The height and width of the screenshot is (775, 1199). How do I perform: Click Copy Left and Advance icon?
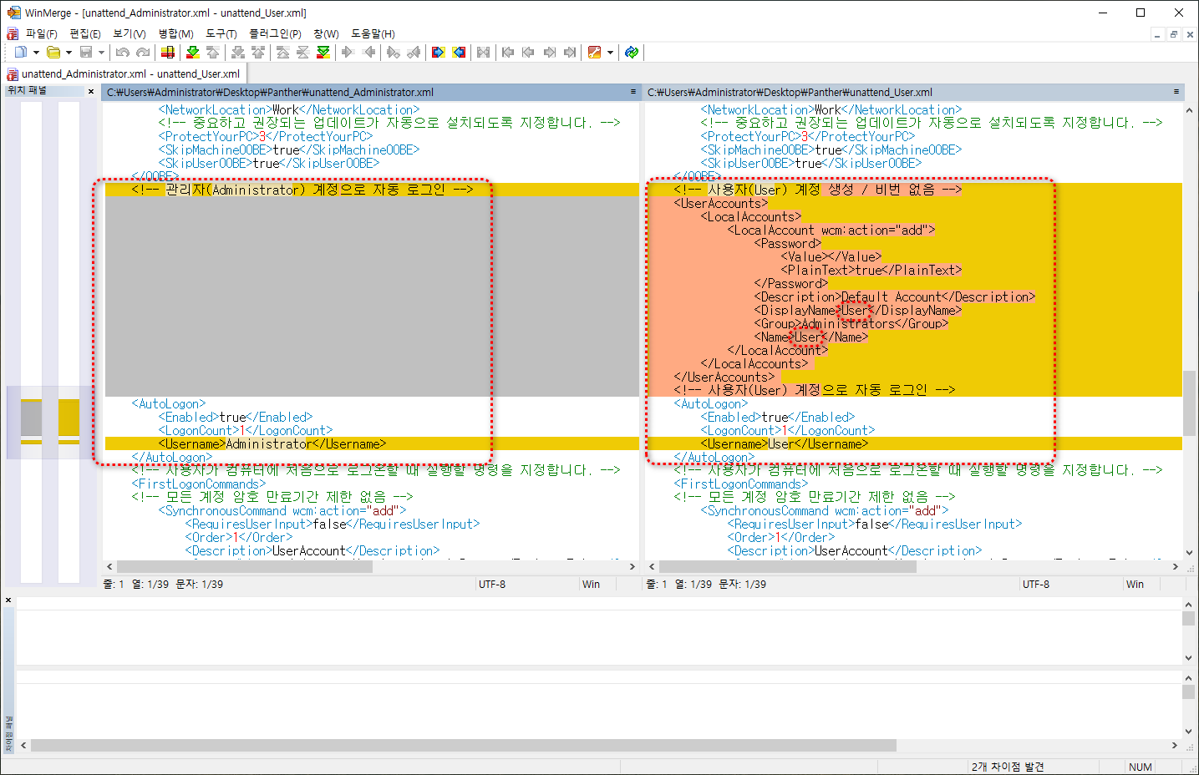coord(414,52)
